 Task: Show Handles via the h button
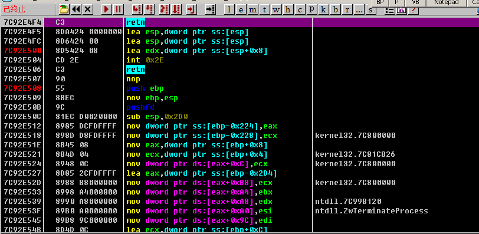(x=288, y=9)
